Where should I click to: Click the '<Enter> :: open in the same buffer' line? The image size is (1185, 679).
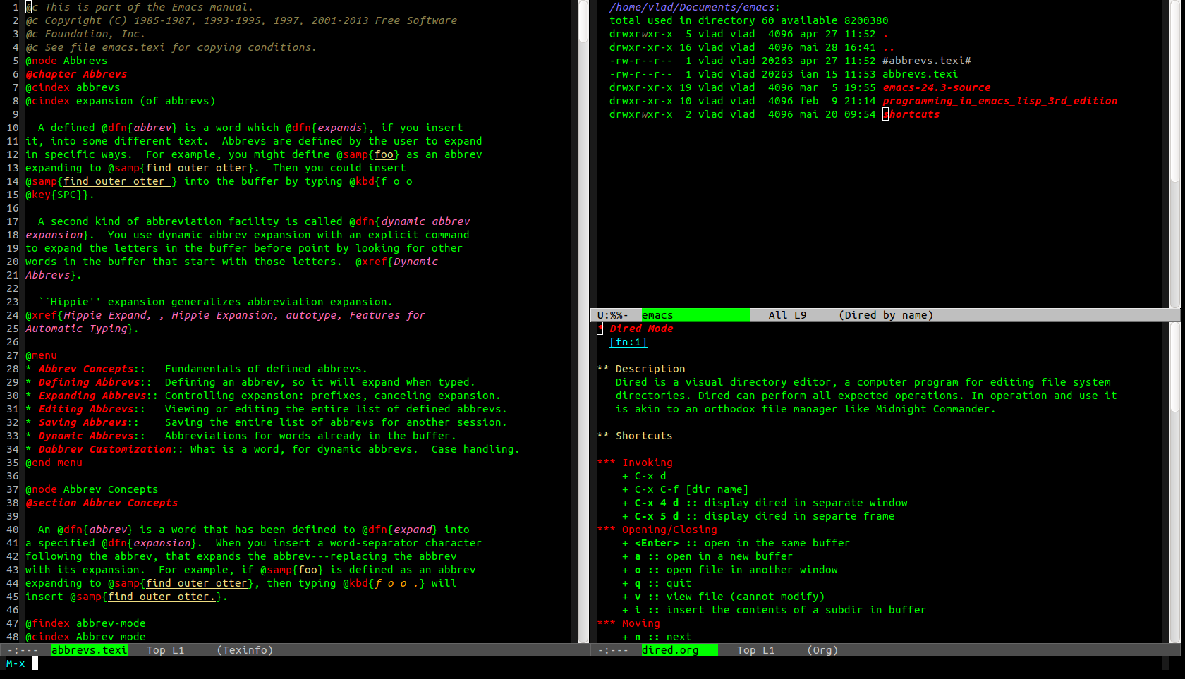point(736,543)
